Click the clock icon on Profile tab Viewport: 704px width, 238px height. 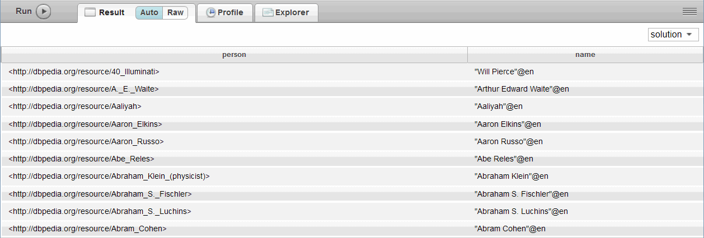pos(211,12)
